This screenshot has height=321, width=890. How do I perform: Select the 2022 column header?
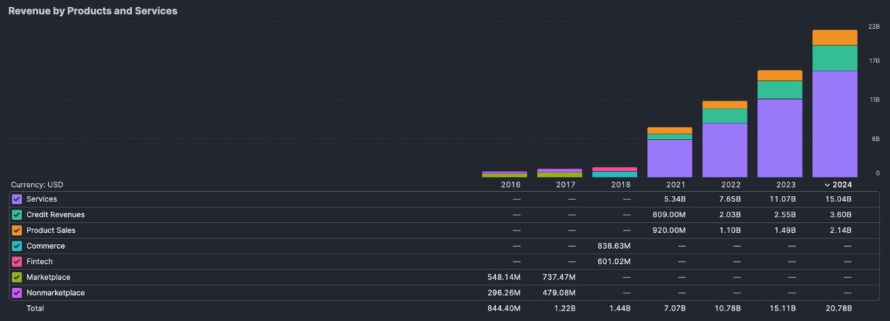pos(731,185)
